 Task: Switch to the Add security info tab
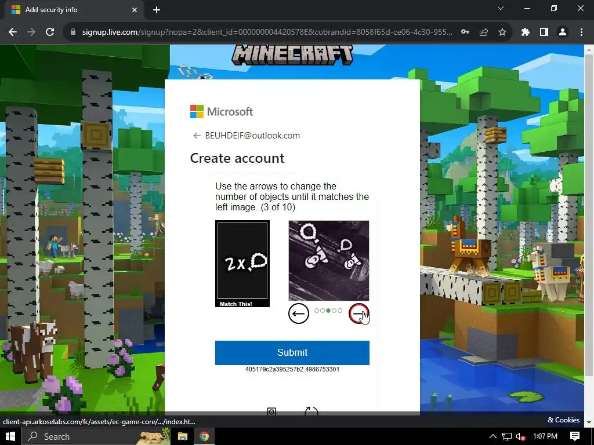pos(73,10)
